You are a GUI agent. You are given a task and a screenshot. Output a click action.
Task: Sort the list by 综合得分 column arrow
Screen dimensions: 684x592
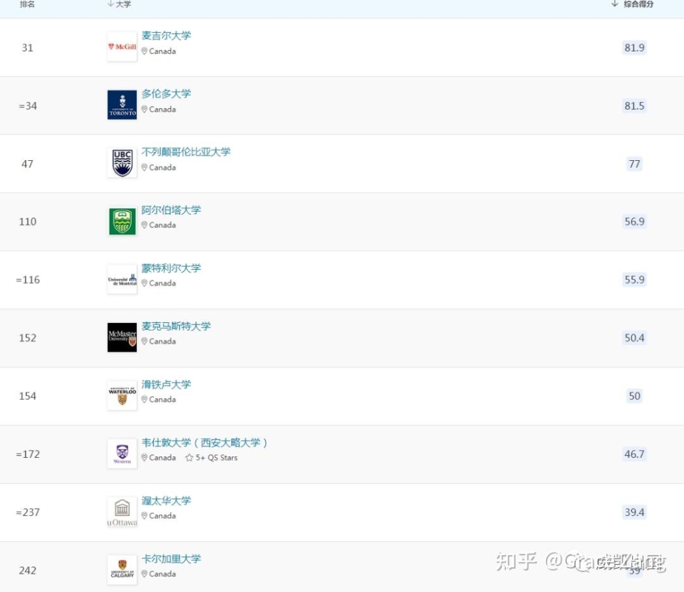point(615,4)
